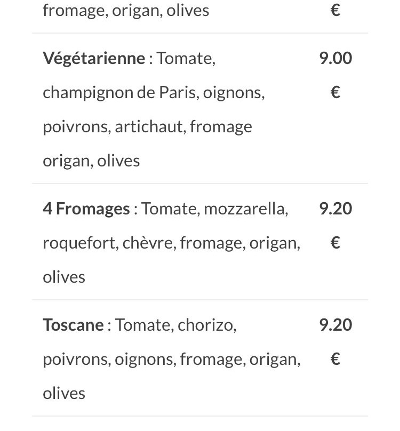Tap the euro symbol in the Toscane row
The height and width of the screenshot is (431, 400).
pyautogui.click(x=335, y=358)
